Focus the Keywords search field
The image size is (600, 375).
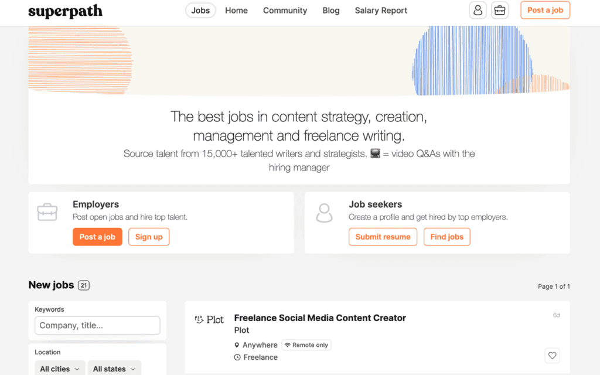[97, 325]
